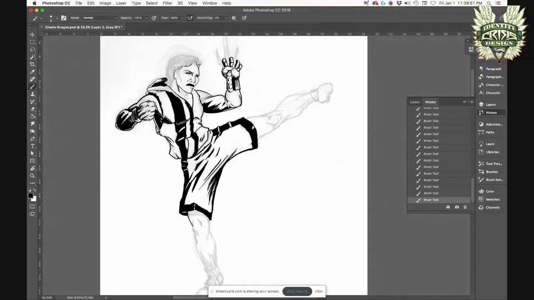Image resolution: width=534 pixels, height=300 pixels.
Task: Toggle the brush settings panel icon in options bar
Action: coord(63,18)
